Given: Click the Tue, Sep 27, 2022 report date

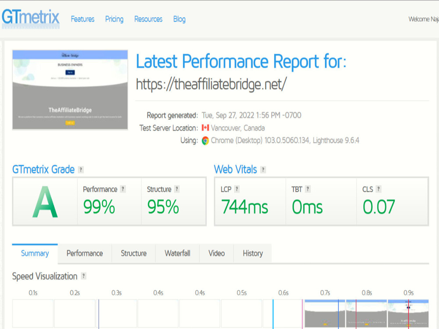Looking at the screenshot, I should (x=252, y=115).
